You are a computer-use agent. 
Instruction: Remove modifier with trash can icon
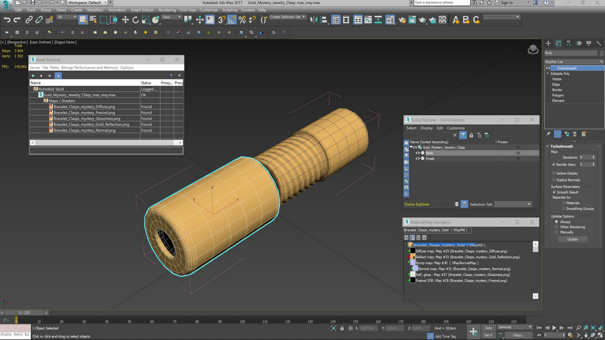(x=575, y=134)
